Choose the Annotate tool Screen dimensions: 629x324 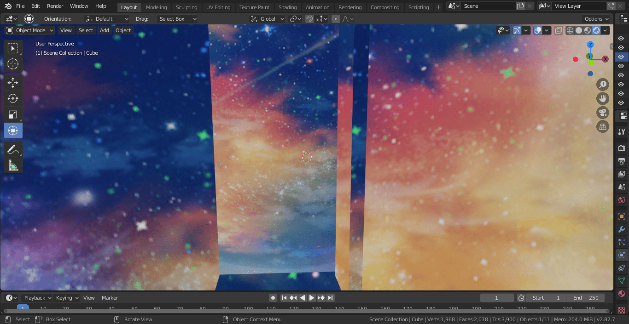point(13,149)
